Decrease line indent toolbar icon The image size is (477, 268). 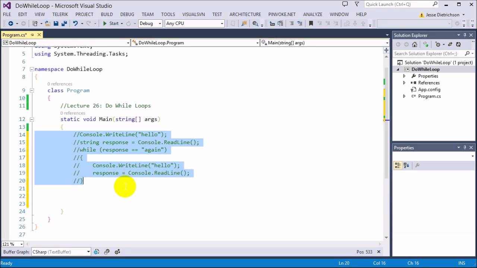click(272, 23)
